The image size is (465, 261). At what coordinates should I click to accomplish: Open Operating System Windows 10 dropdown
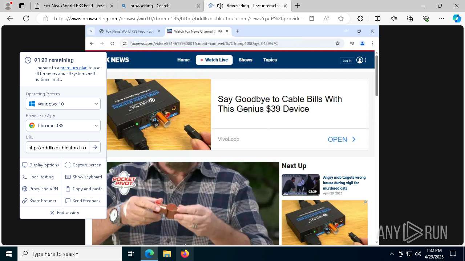pos(63,104)
